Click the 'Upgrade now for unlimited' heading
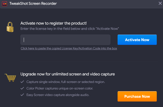 click(x=67, y=74)
